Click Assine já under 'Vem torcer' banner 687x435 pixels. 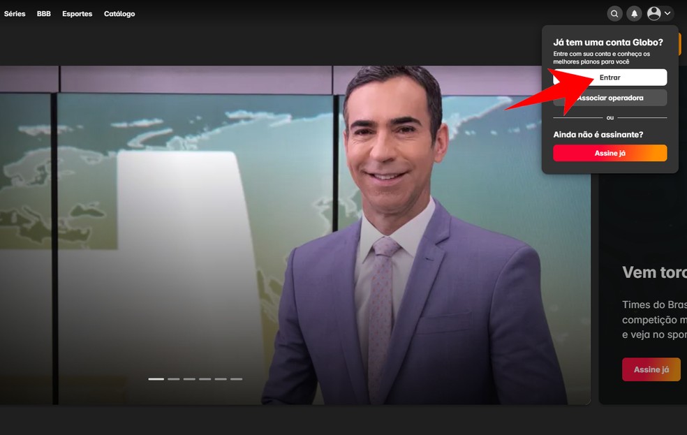click(x=651, y=369)
